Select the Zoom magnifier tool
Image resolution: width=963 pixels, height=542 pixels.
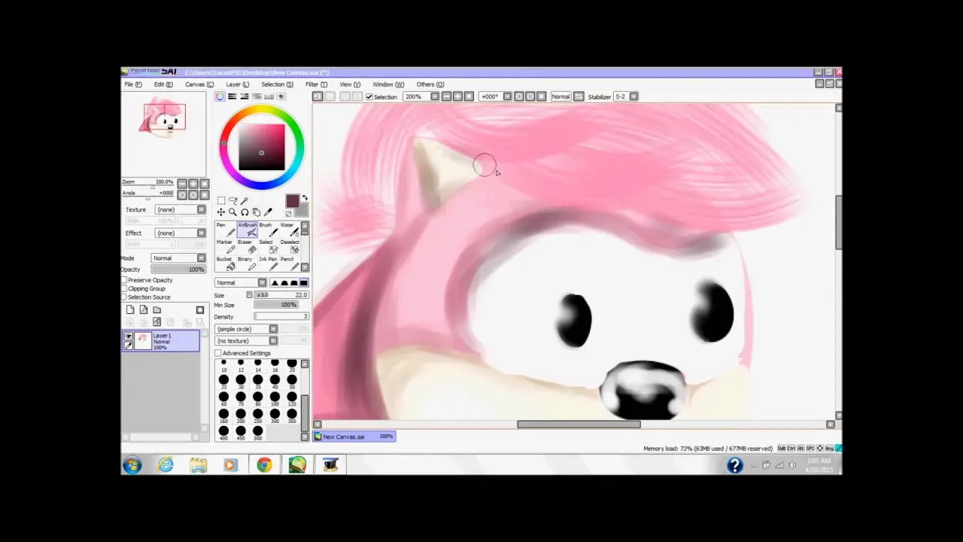[x=232, y=212]
